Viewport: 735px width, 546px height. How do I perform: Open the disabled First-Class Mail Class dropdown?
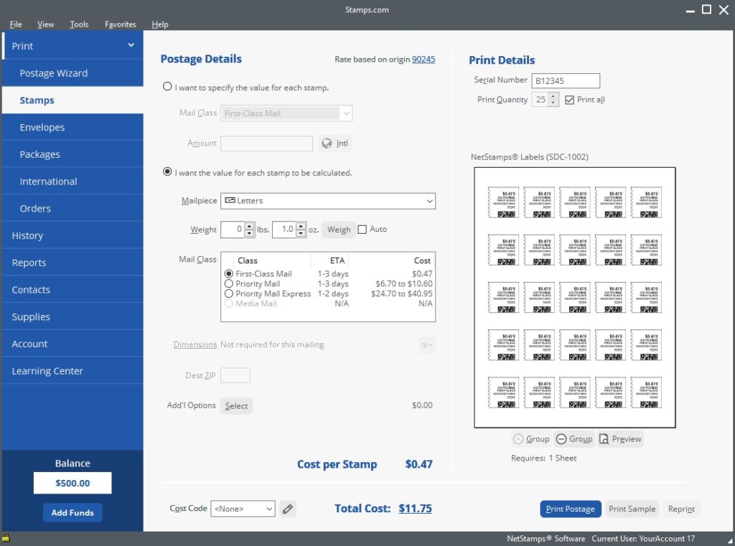point(286,113)
